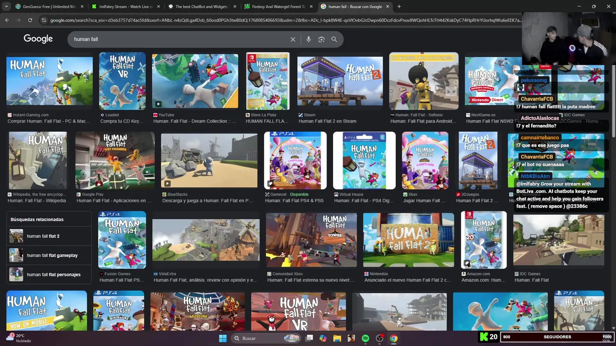Viewport: 616px width, 346px height.
Task: Open the Store La Plata Switch cover thumbnail
Action: [x=268, y=81]
